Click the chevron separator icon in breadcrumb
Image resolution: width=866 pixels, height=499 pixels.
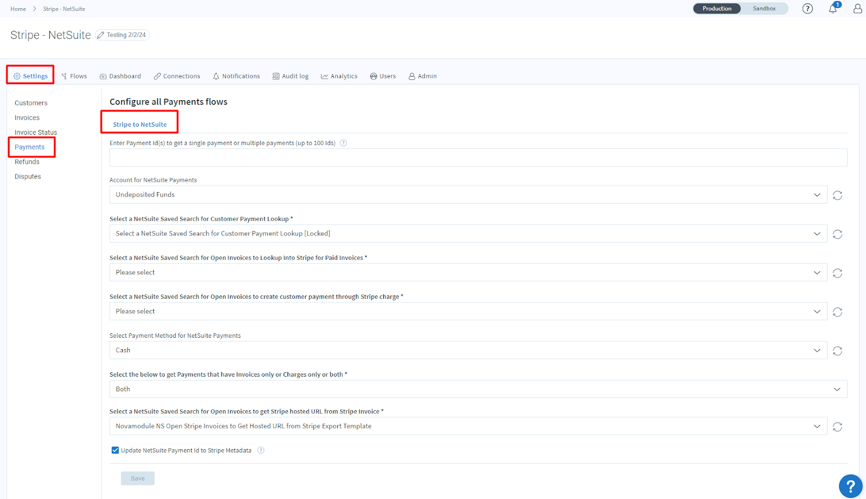pos(35,9)
